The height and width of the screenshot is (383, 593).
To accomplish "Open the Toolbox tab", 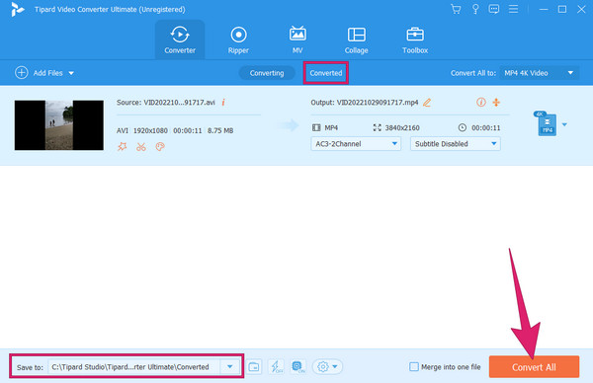I will tap(415, 39).
